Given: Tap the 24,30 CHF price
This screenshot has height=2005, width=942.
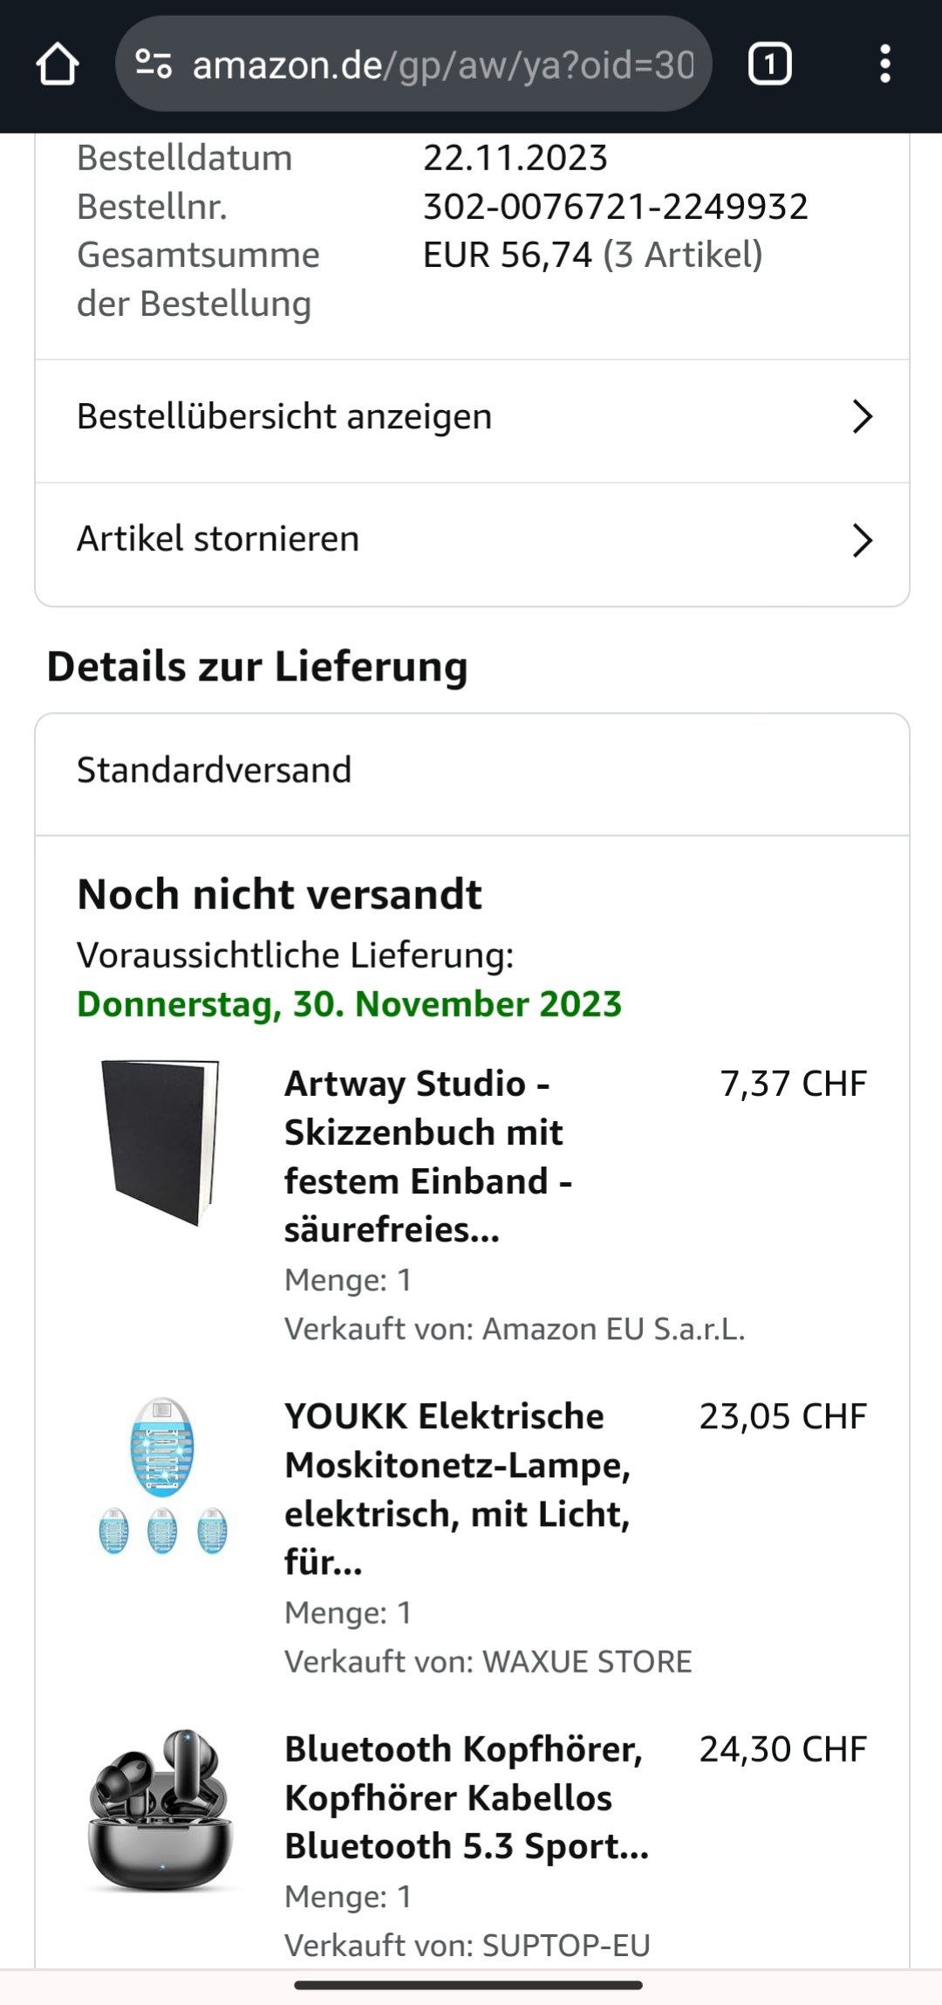Looking at the screenshot, I should pyautogui.click(x=783, y=1749).
